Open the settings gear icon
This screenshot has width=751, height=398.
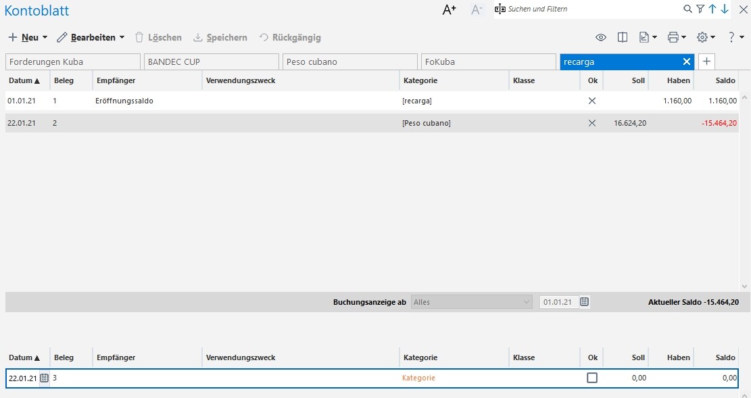[x=702, y=37]
